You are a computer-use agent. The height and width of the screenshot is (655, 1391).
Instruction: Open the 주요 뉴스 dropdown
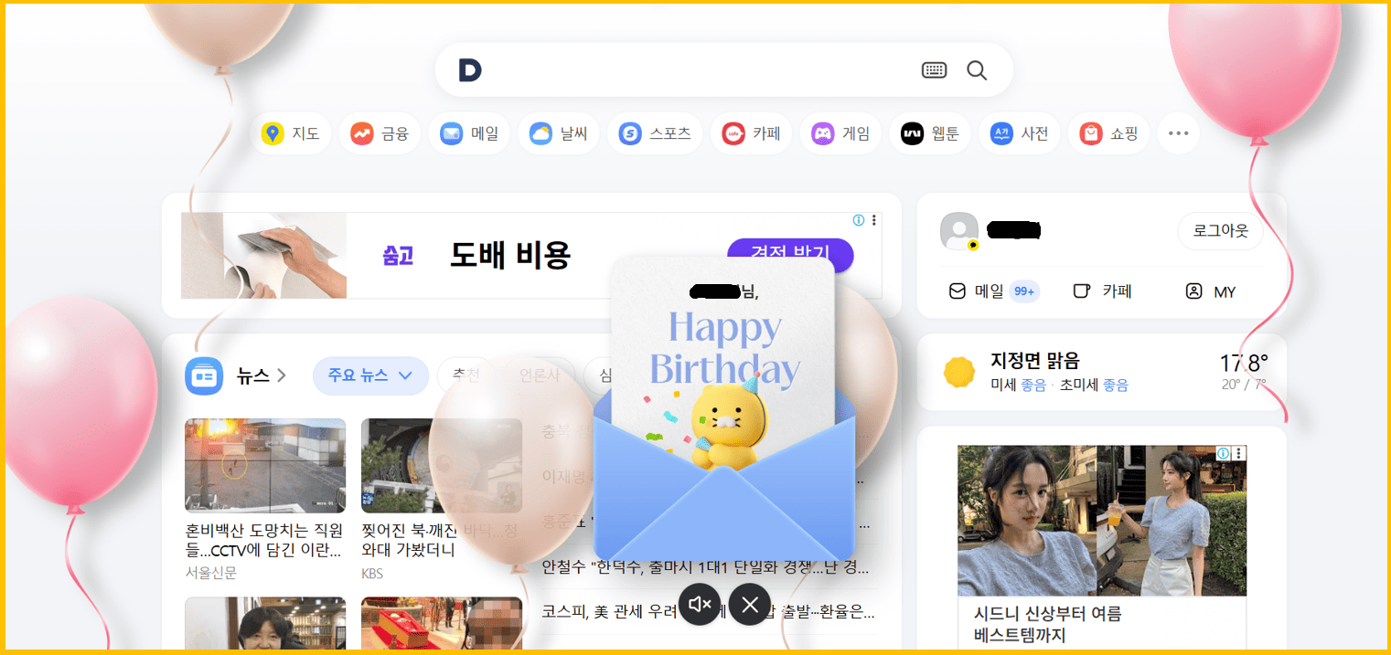point(370,375)
